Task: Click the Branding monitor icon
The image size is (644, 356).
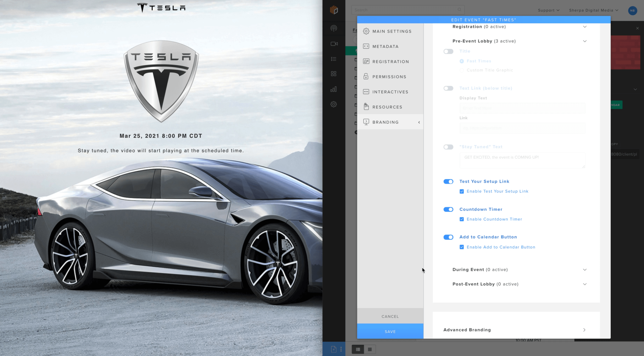Action: (x=366, y=122)
